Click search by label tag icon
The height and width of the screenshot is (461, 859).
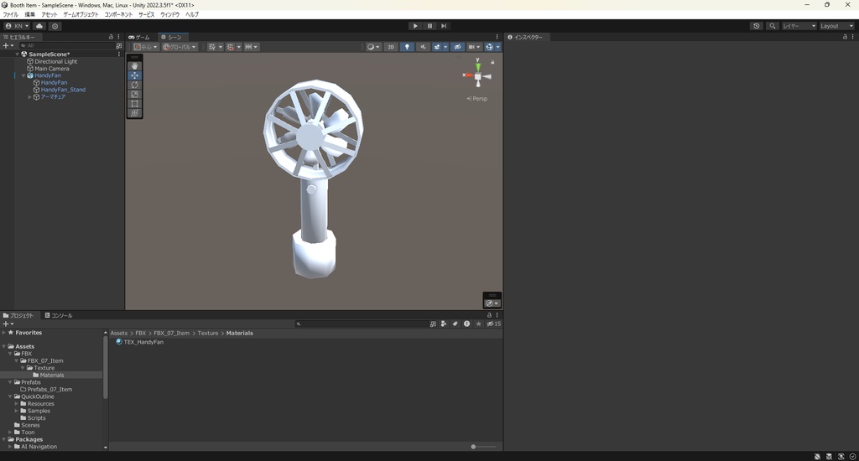point(456,324)
